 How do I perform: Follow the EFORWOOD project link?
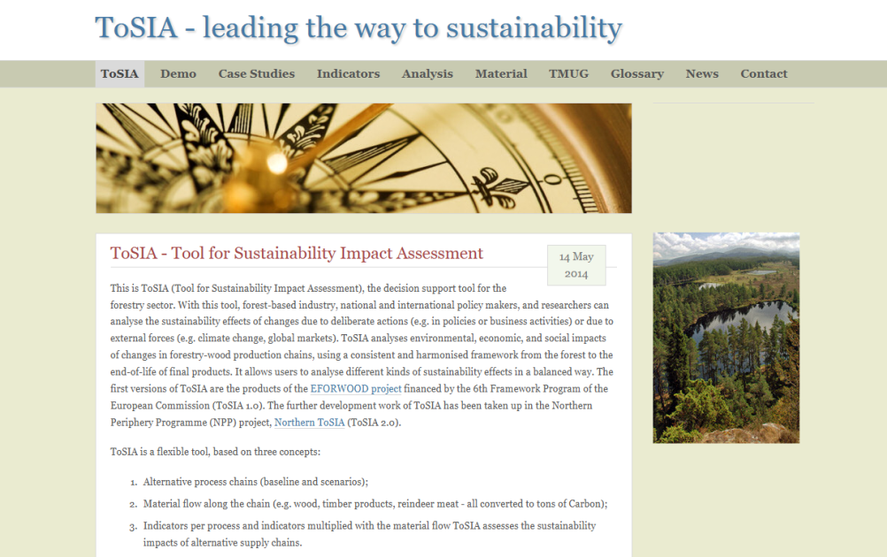pos(356,389)
